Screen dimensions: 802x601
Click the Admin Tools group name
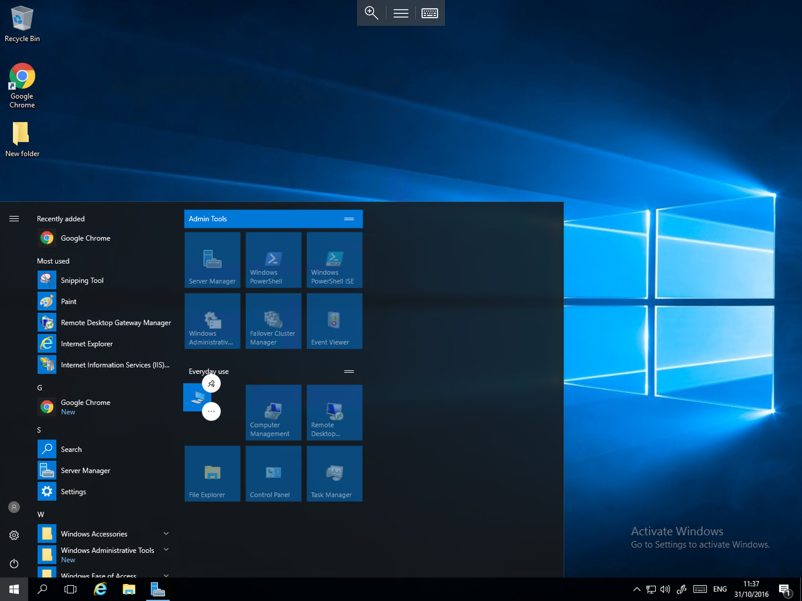[x=208, y=219]
